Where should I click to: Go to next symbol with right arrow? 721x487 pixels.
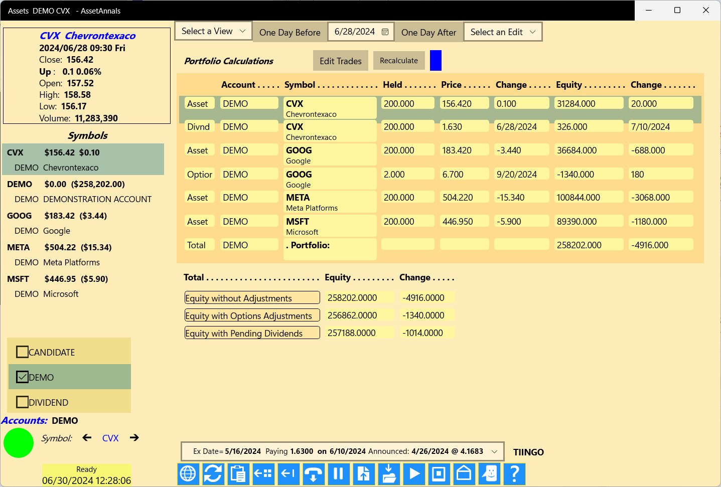pyautogui.click(x=134, y=437)
